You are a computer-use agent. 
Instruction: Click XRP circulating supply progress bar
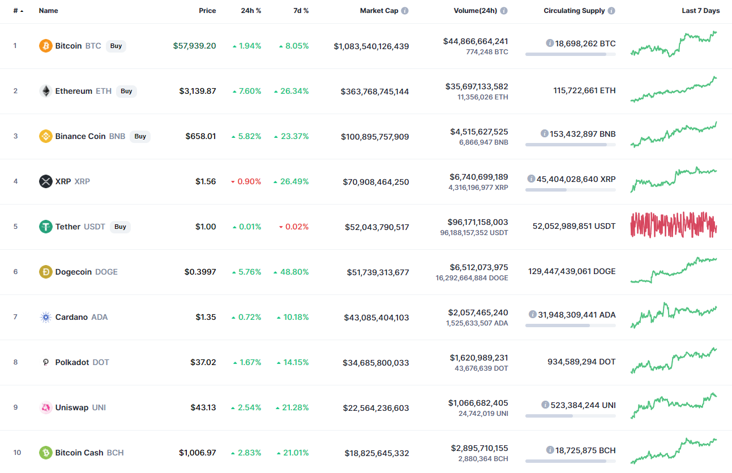click(571, 190)
